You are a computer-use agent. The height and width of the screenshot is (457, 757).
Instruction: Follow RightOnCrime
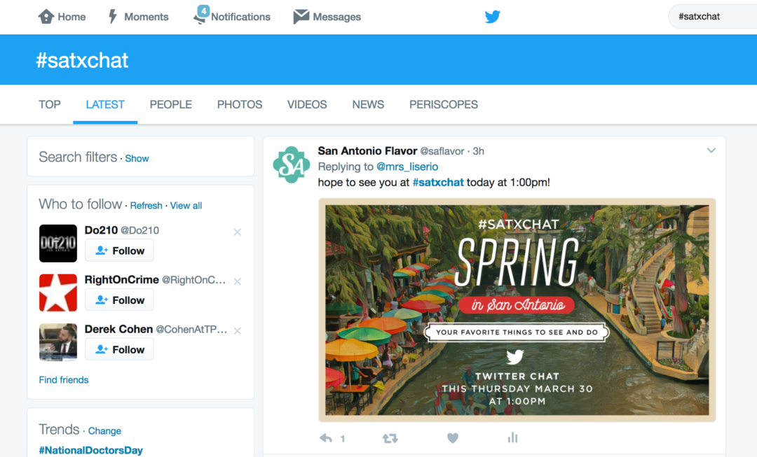(x=119, y=300)
